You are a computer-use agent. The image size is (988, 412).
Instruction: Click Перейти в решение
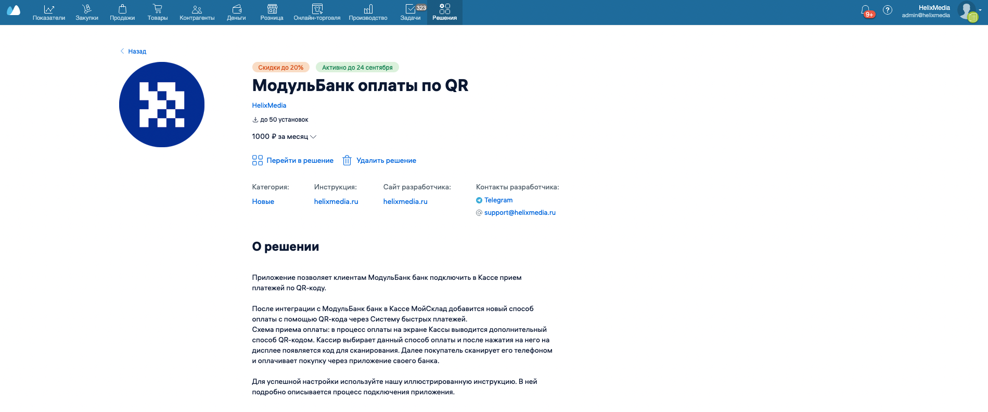[x=293, y=160]
